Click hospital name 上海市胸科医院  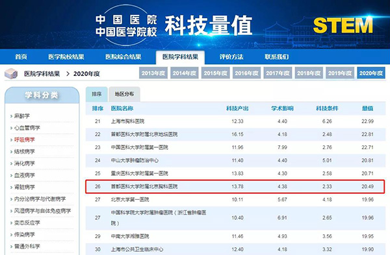[x=127, y=121]
